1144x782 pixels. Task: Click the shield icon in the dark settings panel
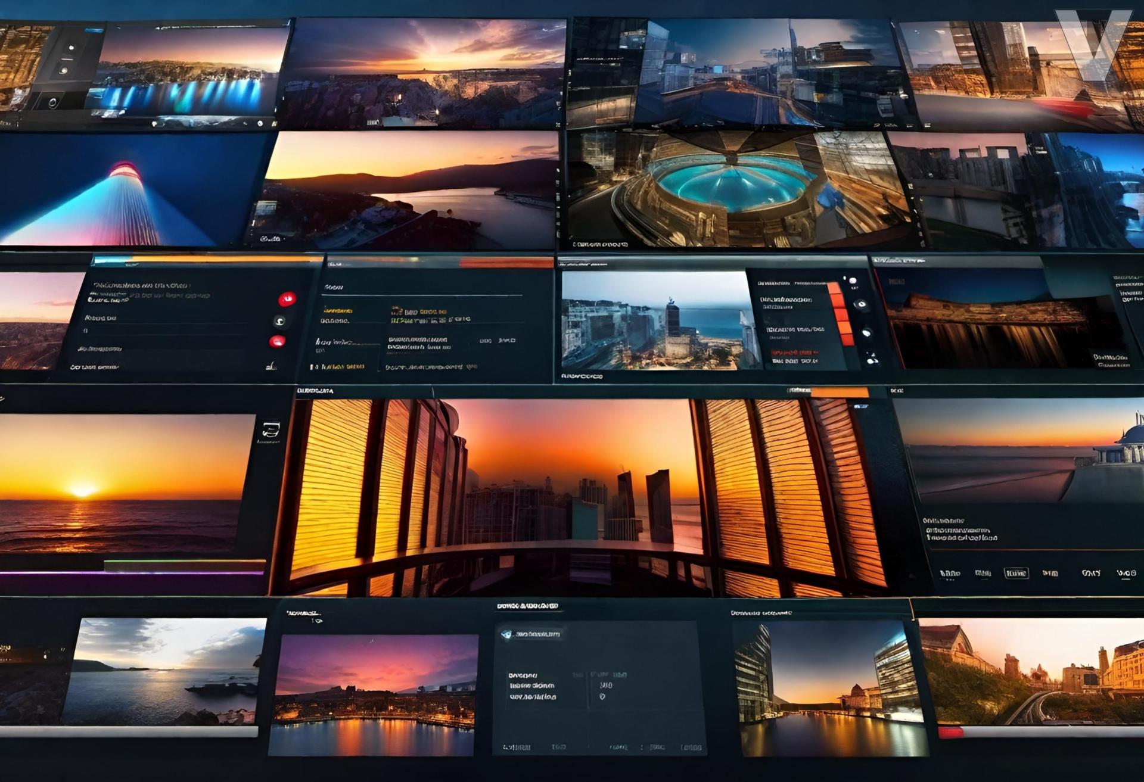click(x=507, y=634)
